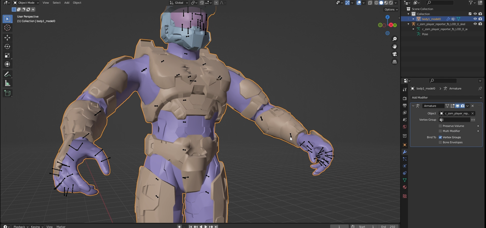Click the Options button in viewport
This screenshot has width=486, height=228.
coord(391,9)
